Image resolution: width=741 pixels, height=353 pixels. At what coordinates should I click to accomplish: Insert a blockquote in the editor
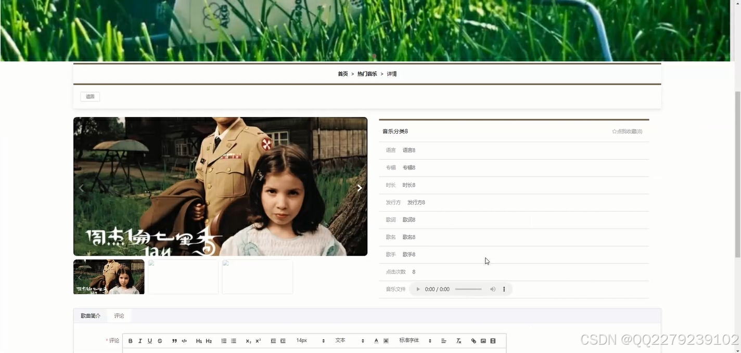coord(174,341)
